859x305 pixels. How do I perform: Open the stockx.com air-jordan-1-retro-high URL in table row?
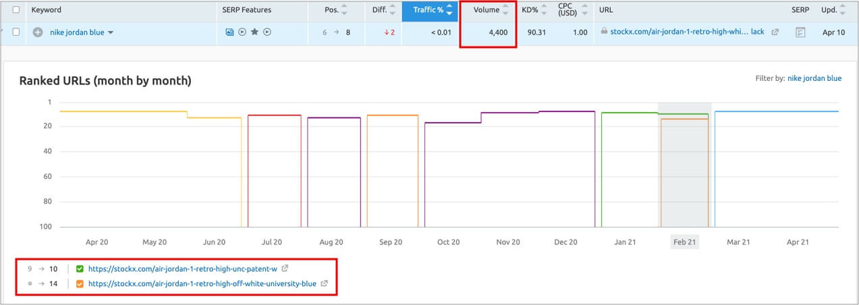tap(687, 32)
